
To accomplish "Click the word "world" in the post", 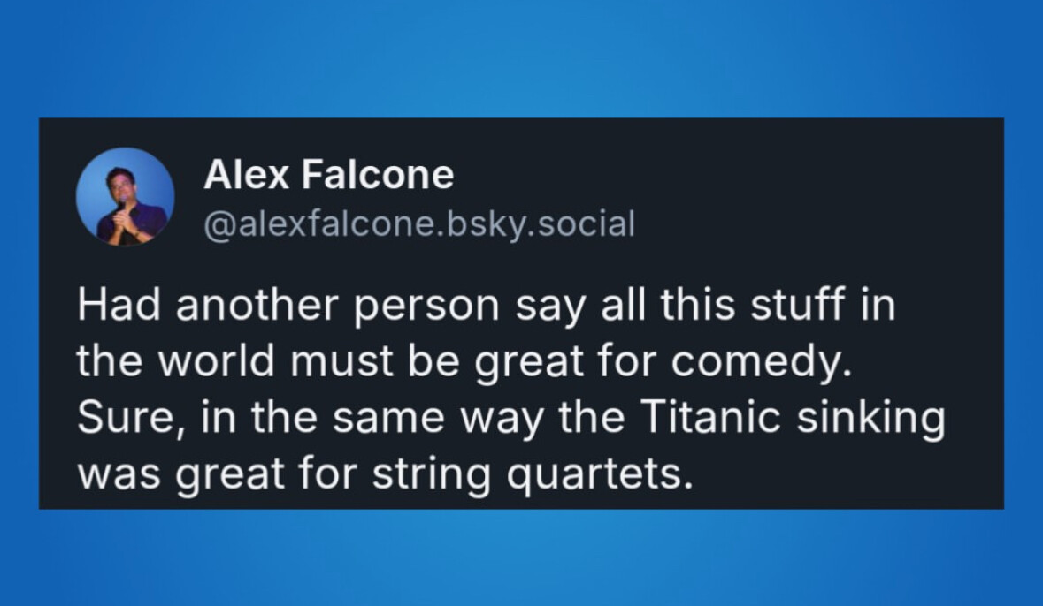I will coord(215,360).
